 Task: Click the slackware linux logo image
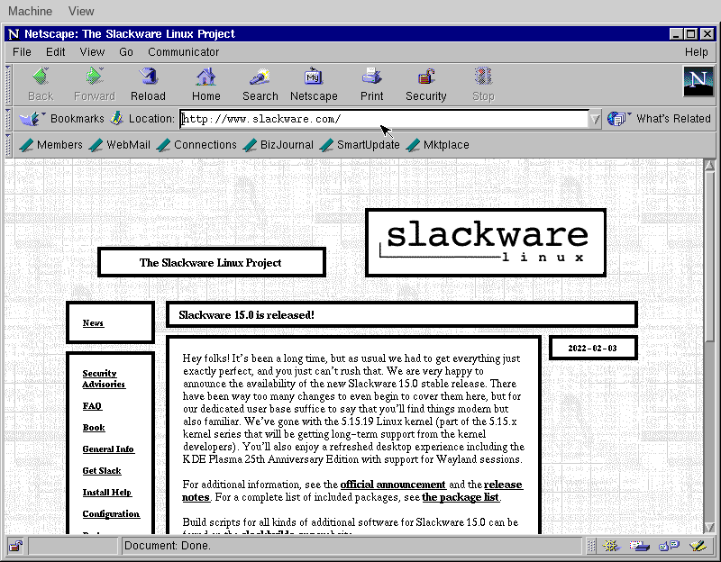486,242
